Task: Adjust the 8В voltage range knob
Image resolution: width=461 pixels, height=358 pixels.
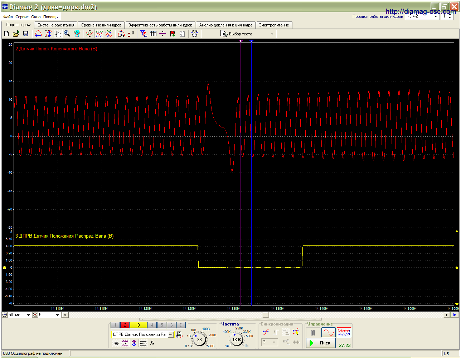Action: point(199,340)
